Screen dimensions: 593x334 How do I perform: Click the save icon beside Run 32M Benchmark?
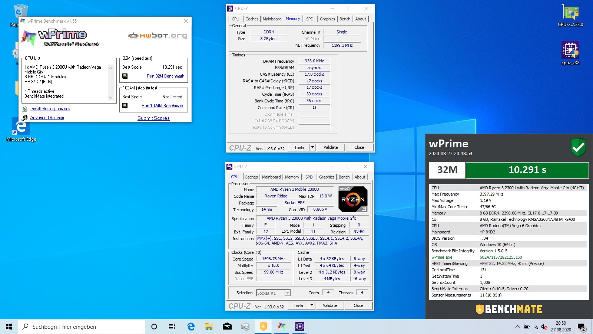coord(125,76)
